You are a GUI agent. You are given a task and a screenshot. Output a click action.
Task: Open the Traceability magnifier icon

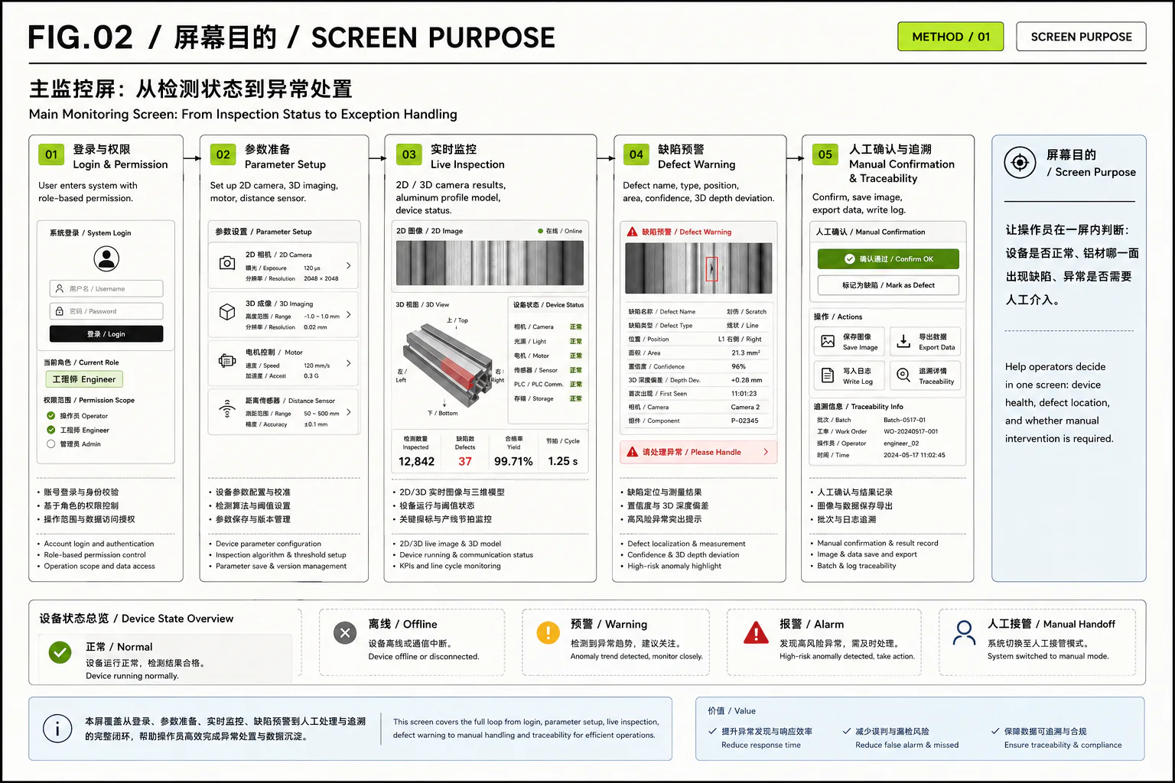click(x=903, y=375)
